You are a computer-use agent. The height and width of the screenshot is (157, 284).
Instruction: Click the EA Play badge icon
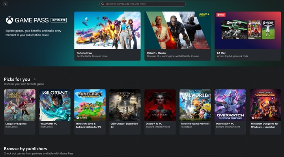coord(221,15)
